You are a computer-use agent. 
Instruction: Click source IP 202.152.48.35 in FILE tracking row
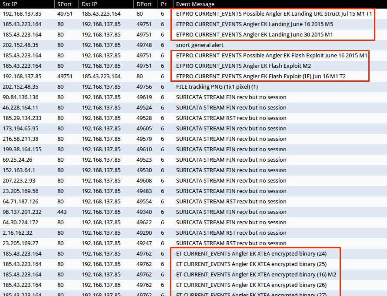(20, 87)
